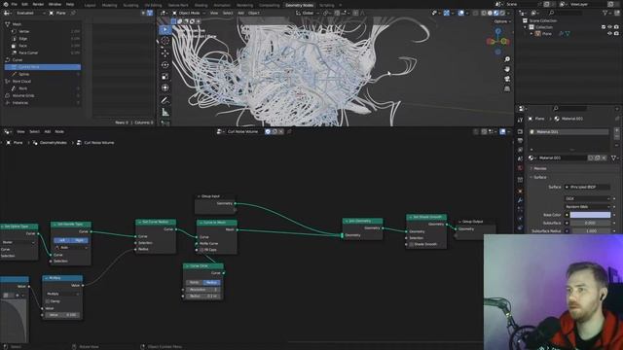Hide the Collection in viewport via eye icon

tap(610, 27)
